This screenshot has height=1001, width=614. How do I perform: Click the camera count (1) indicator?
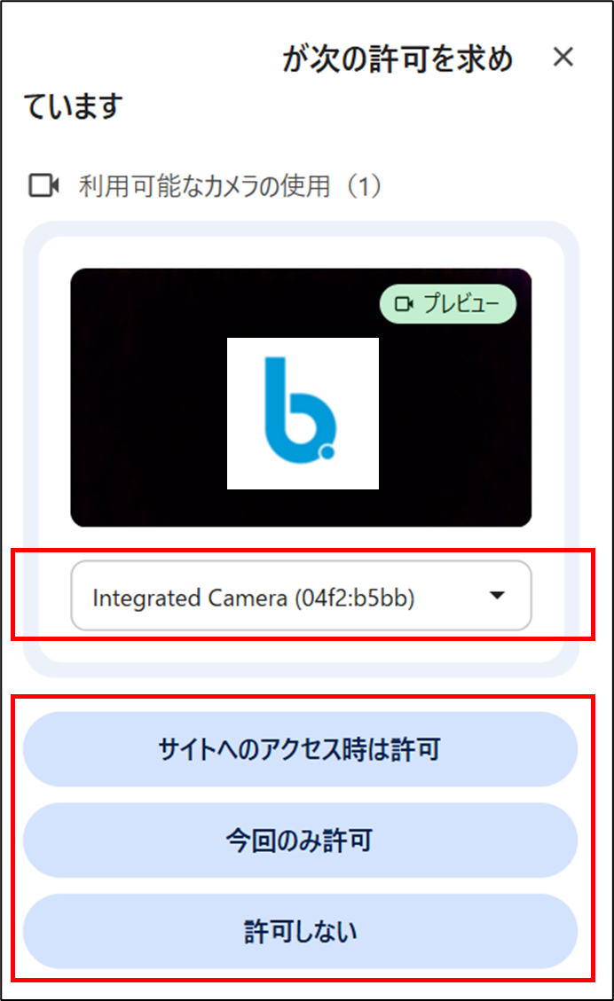(364, 186)
